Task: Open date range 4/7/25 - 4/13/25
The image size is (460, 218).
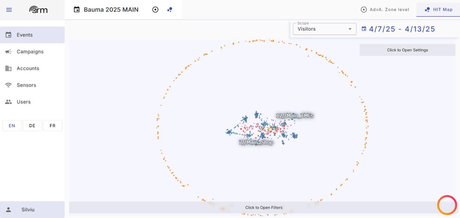Action: 402,29
